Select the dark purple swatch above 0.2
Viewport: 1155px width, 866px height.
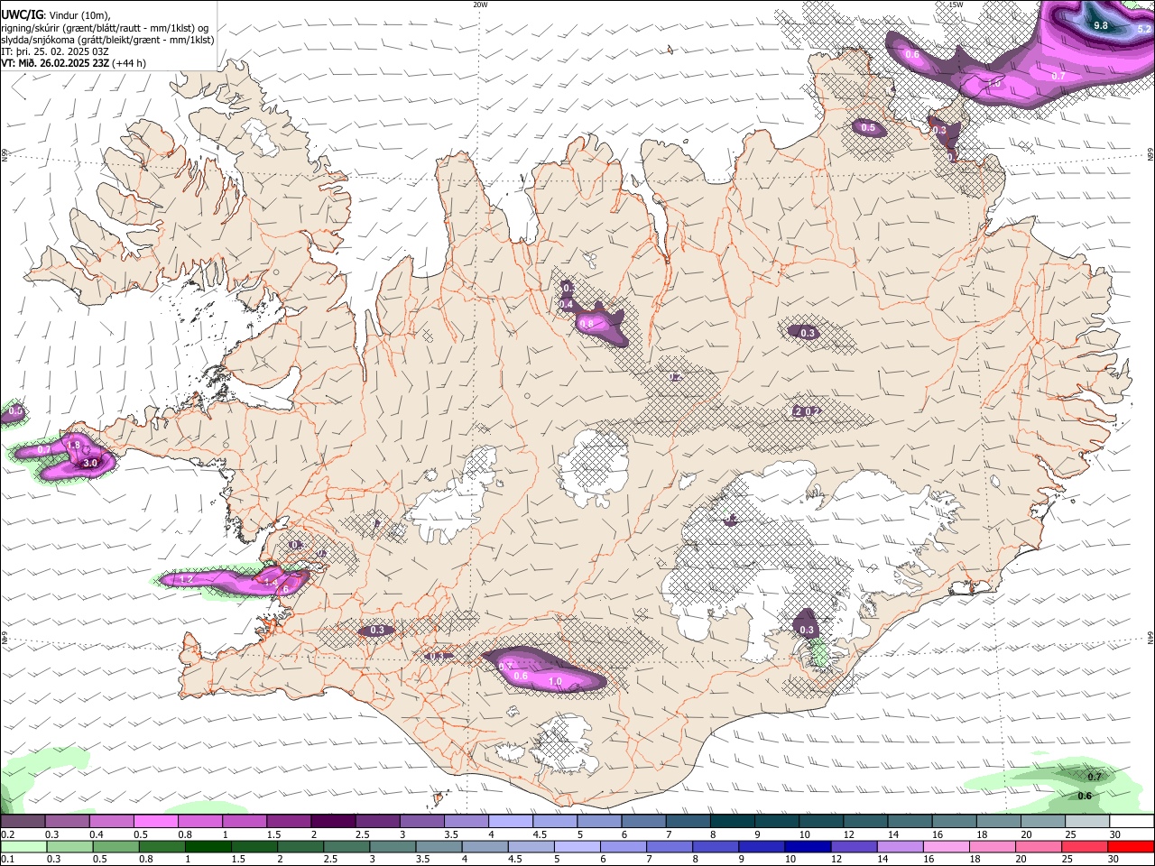[23, 821]
